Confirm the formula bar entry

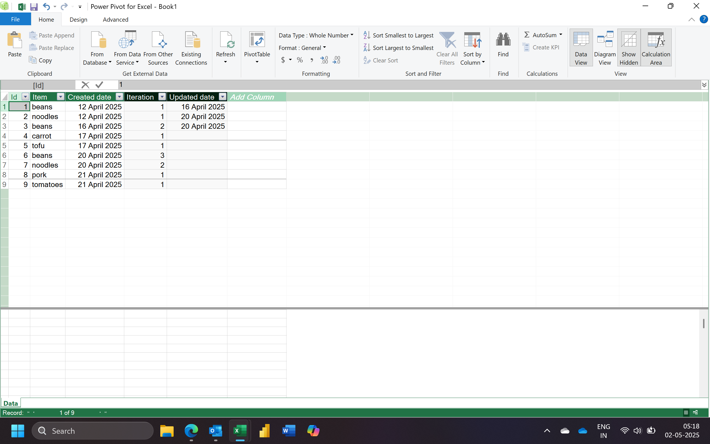point(99,85)
